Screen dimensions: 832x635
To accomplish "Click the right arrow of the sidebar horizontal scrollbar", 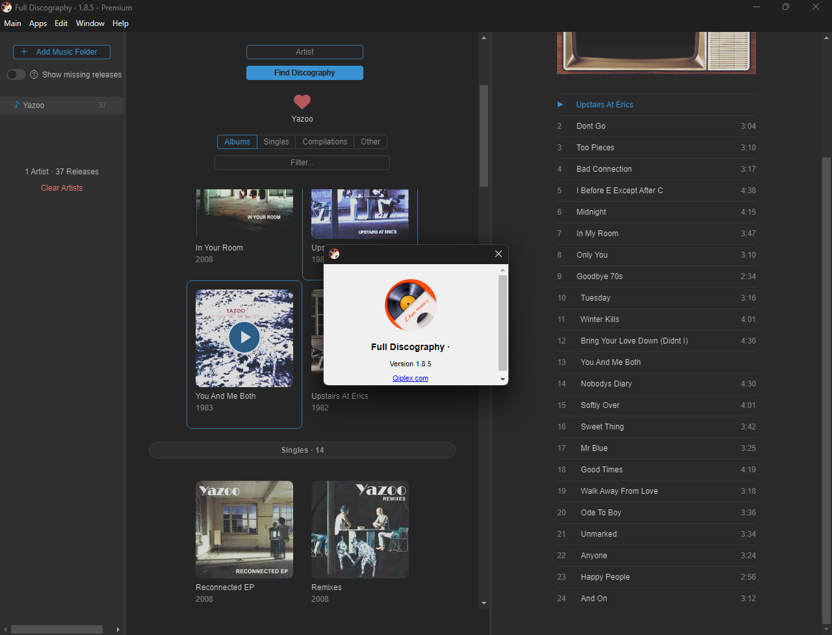I will click(118, 629).
